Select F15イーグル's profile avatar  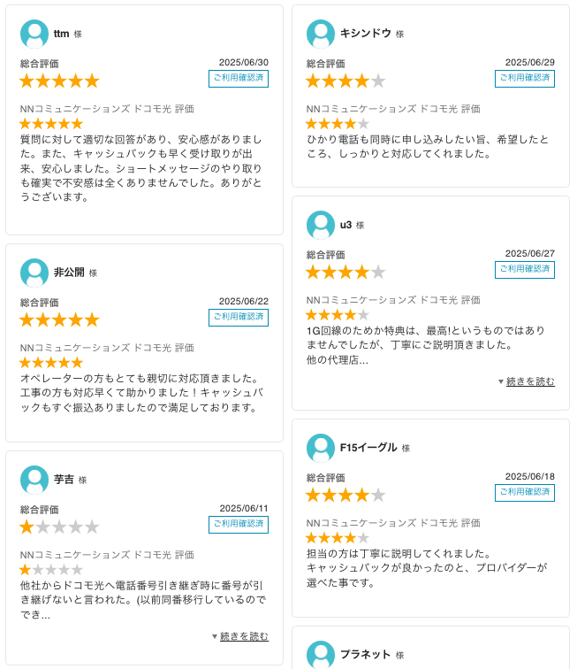click(x=321, y=448)
